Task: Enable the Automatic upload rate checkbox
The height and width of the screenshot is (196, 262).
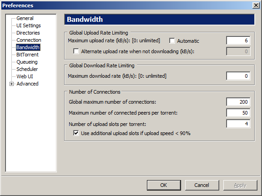Action: point(172,41)
